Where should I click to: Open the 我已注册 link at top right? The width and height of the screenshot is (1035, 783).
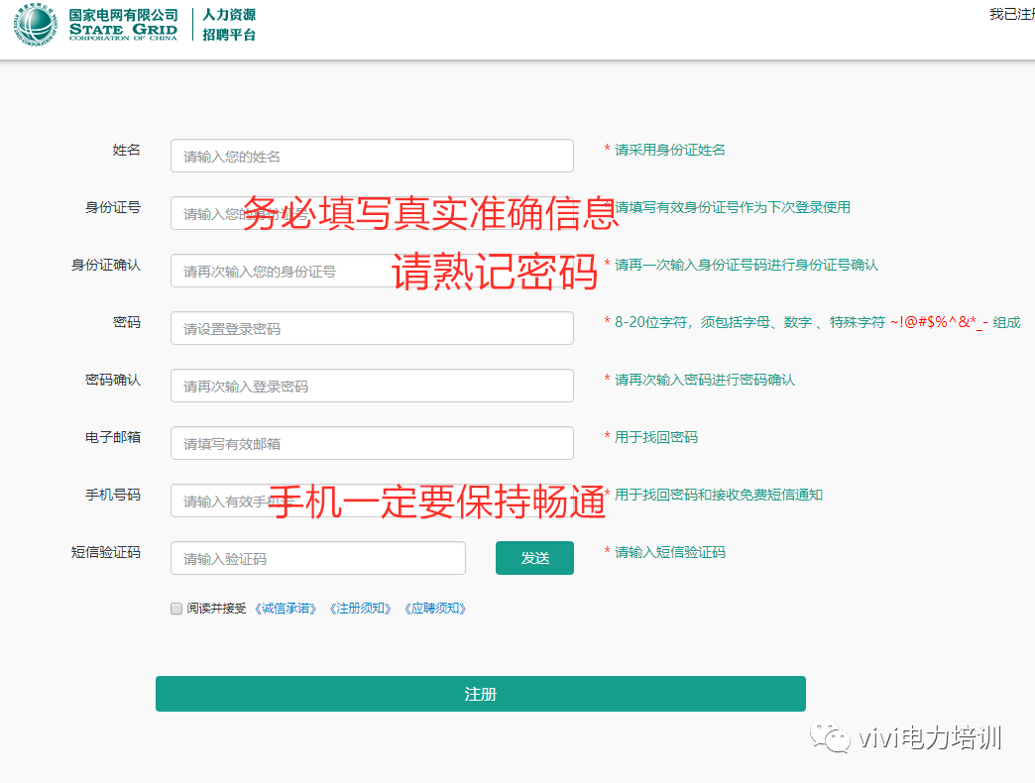pos(1011,15)
